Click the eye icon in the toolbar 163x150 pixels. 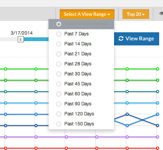point(161,13)
